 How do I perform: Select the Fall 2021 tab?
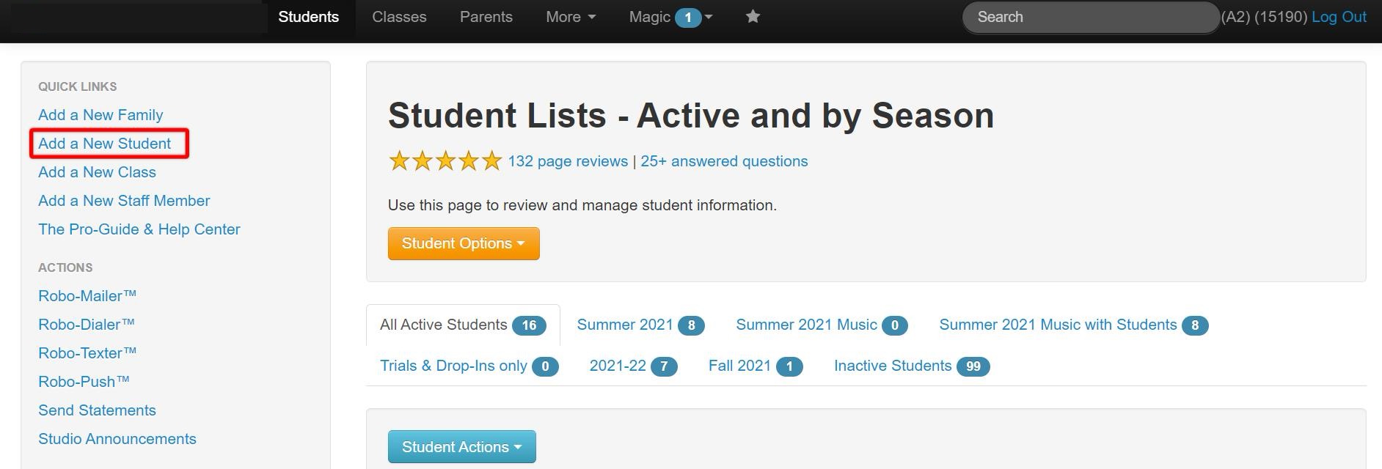click(755, 366)
